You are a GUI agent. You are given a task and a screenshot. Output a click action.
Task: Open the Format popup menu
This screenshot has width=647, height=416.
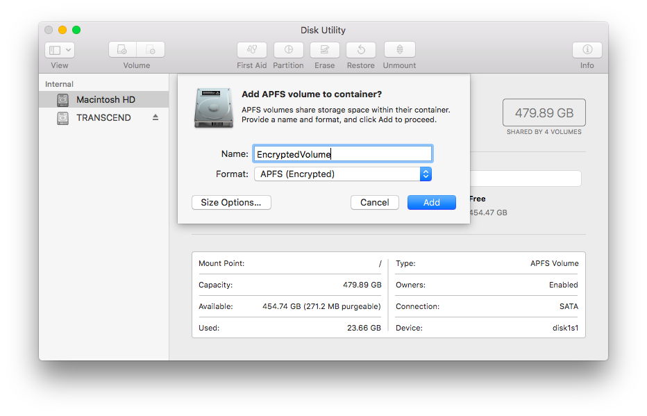[343, 174]
